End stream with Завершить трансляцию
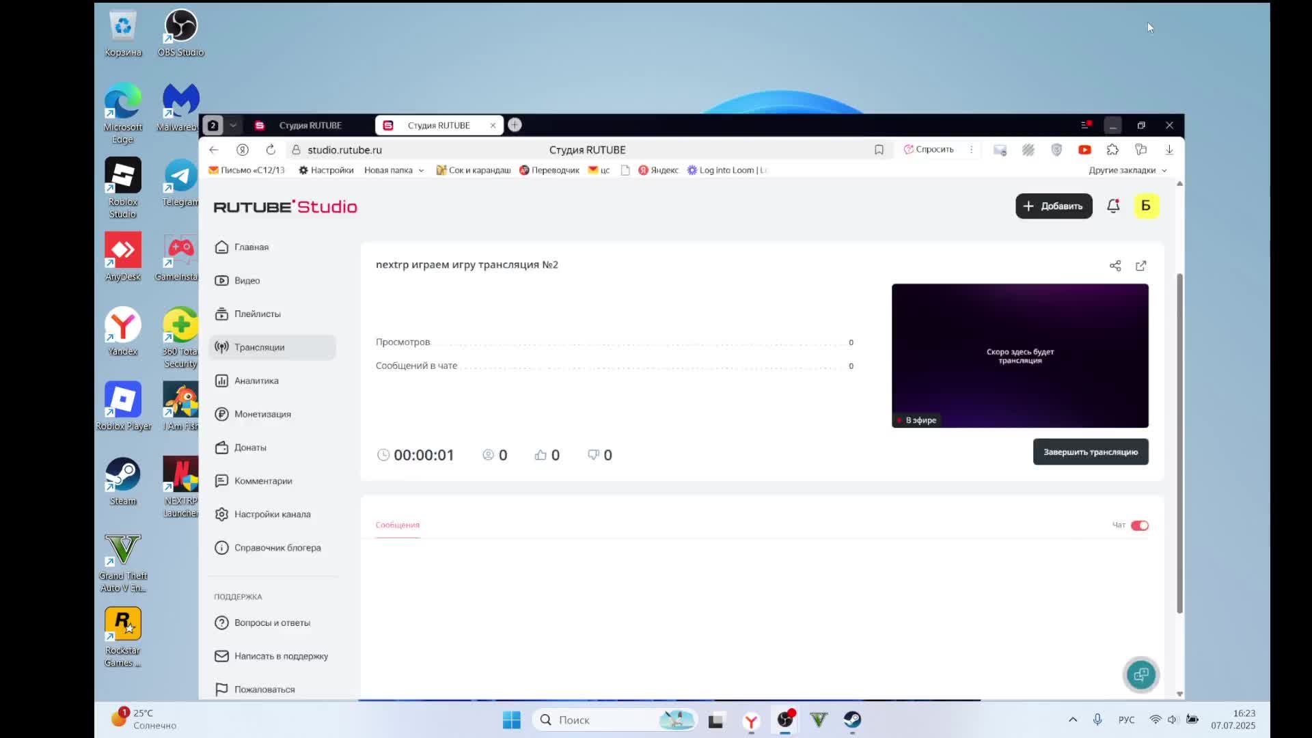 coord(1091,452)
